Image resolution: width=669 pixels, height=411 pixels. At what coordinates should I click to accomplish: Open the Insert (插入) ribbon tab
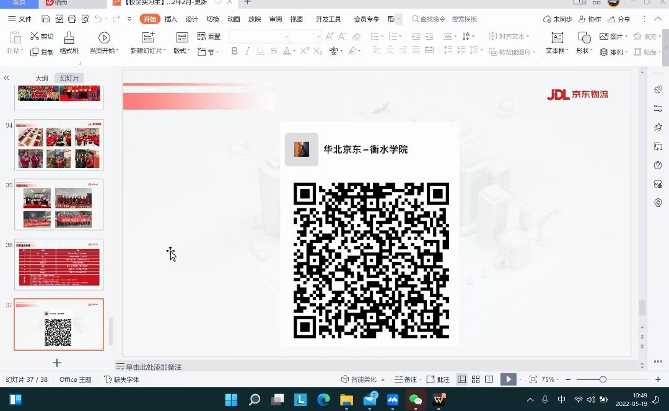coord(170,19)
